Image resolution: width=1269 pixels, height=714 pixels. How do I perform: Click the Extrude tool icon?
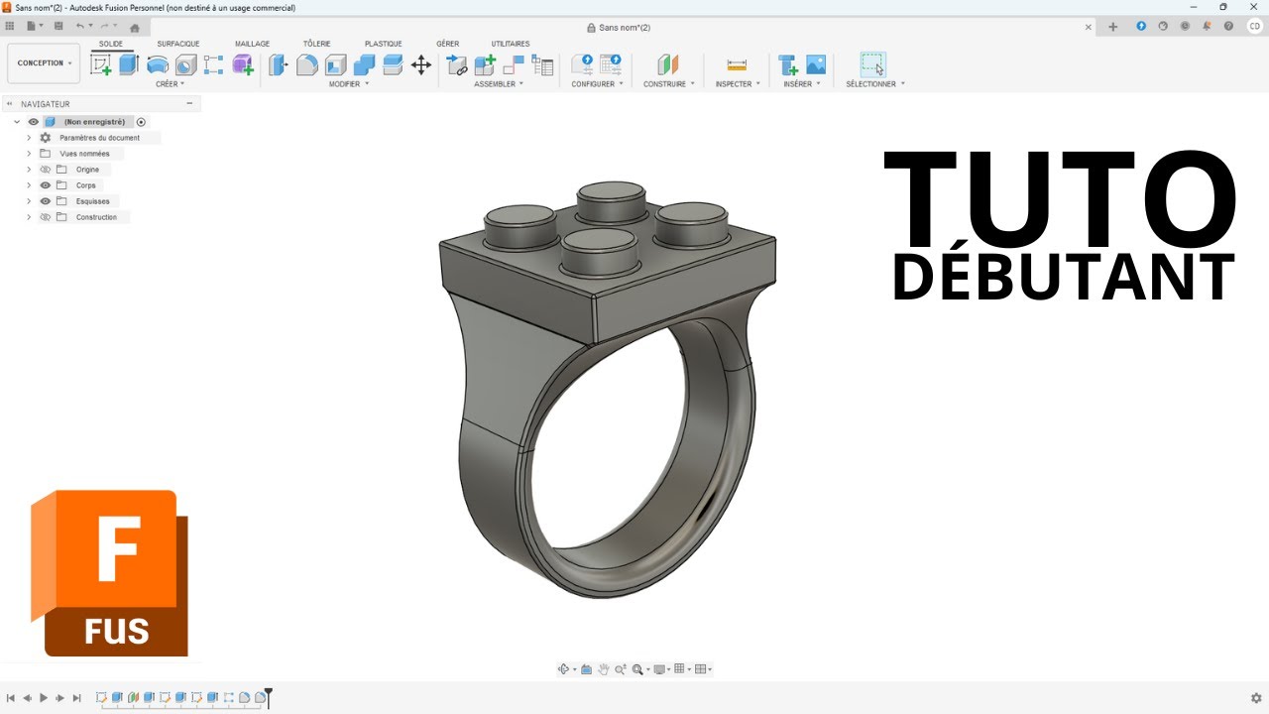point(129,65)
